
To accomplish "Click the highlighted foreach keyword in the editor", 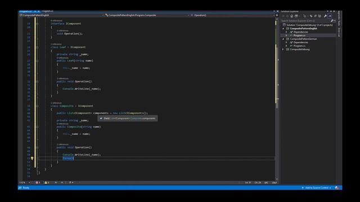I will coord(68,158).
